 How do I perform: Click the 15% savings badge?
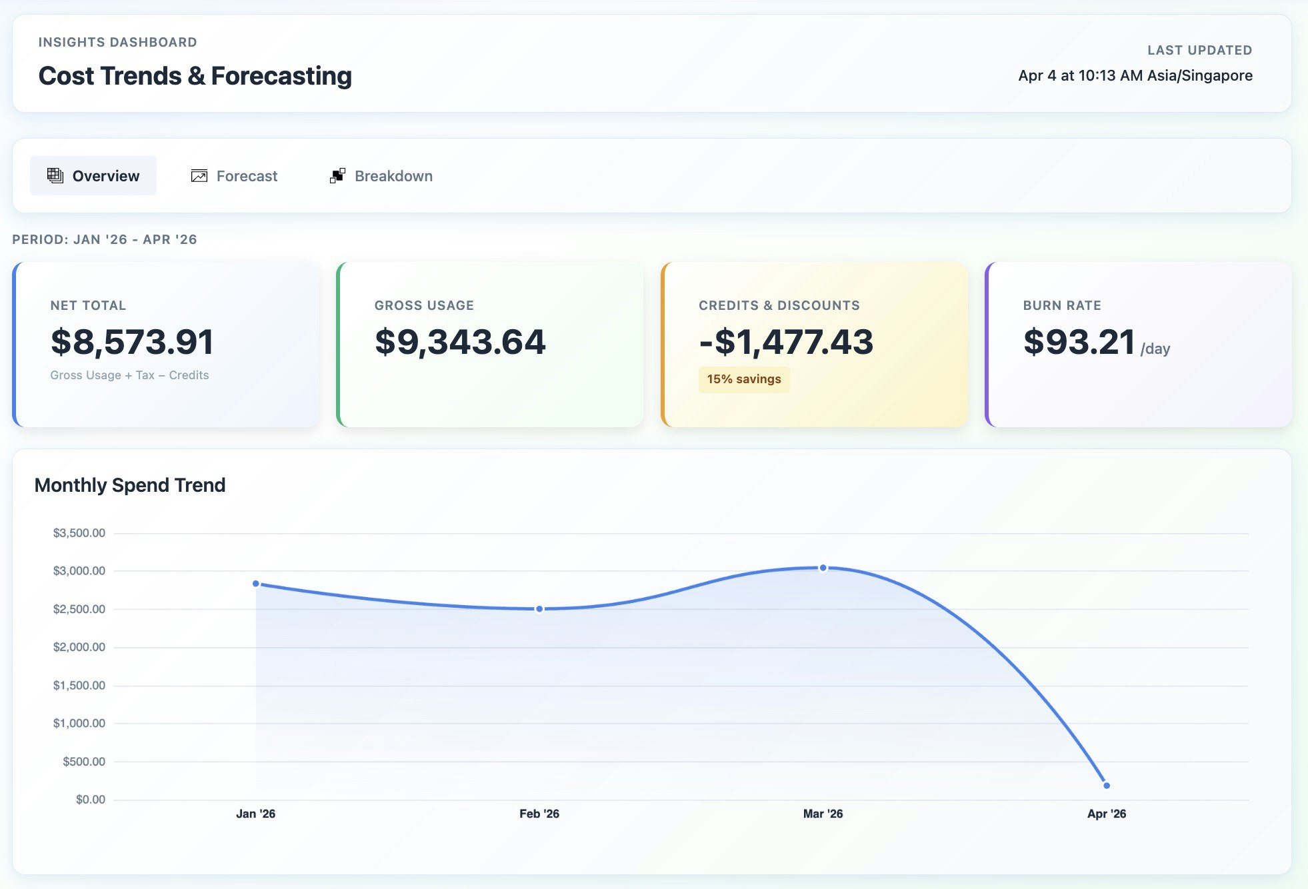coord(744,379)
